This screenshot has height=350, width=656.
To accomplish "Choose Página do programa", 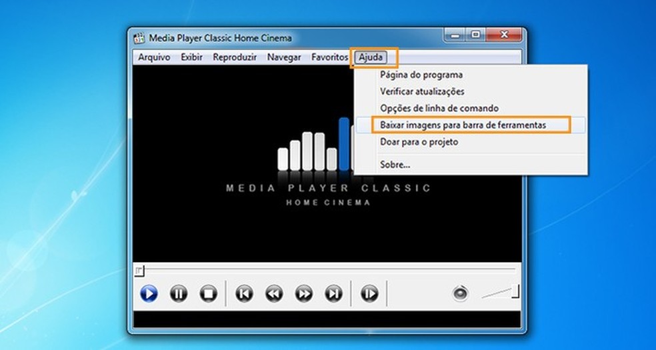I will click(471, 75).
